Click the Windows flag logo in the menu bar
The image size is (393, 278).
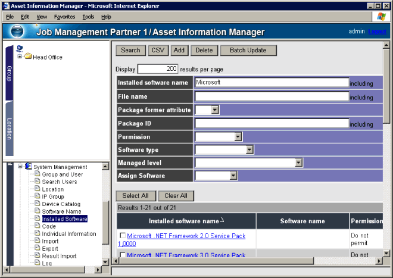(378, 16)
